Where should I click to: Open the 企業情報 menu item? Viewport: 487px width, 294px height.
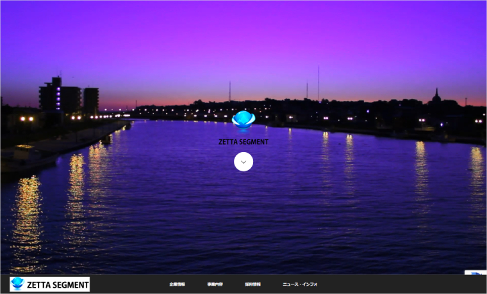click(x=177, y=284)
